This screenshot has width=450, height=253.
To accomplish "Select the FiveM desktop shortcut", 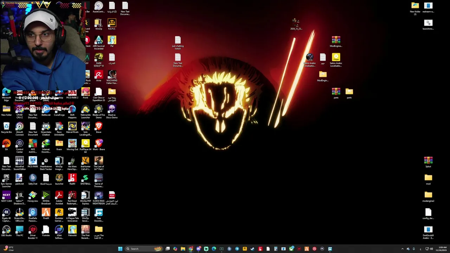I will (46, 214).
